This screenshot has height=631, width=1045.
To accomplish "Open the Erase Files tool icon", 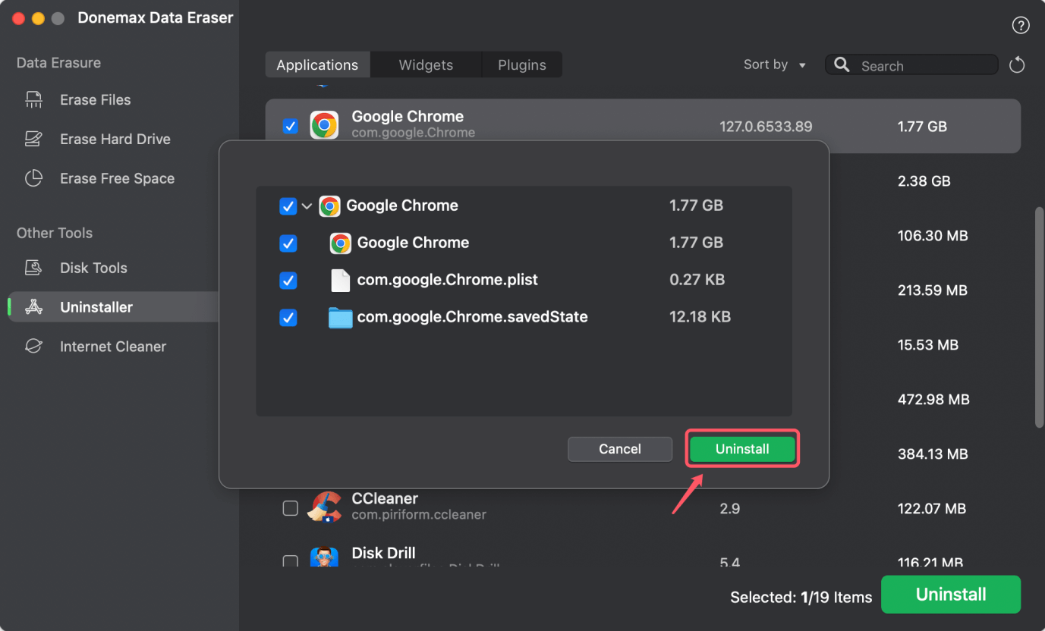I will tap(33, 100).
